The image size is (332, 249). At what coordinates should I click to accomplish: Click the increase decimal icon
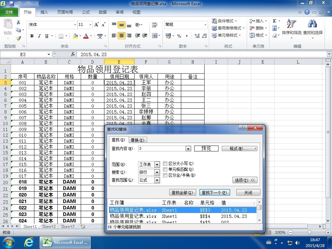tap(197, 36)
